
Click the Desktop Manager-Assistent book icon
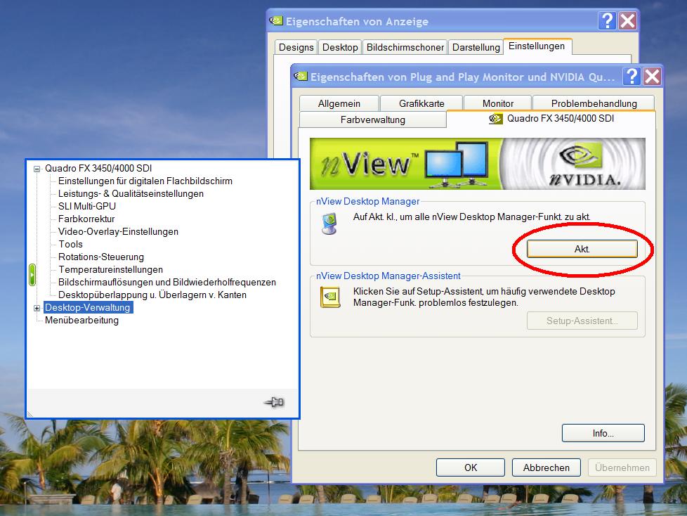coord(330,297)
